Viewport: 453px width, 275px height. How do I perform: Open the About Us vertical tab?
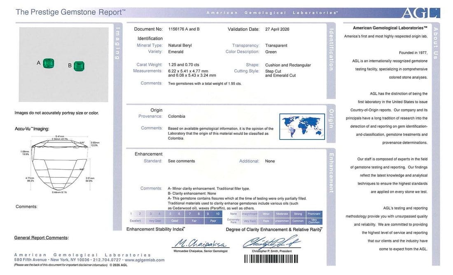coord(436,43)
